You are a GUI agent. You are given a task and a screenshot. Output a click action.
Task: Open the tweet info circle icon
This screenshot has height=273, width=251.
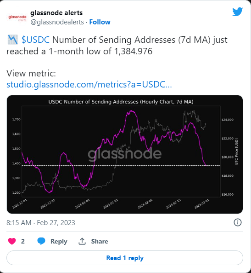(237, 222)
